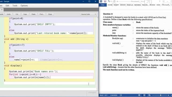The height and width of the screenshot is (97, 172).
Task: Switch to the INSERT ribbon tab
Action: click(116, 5)
